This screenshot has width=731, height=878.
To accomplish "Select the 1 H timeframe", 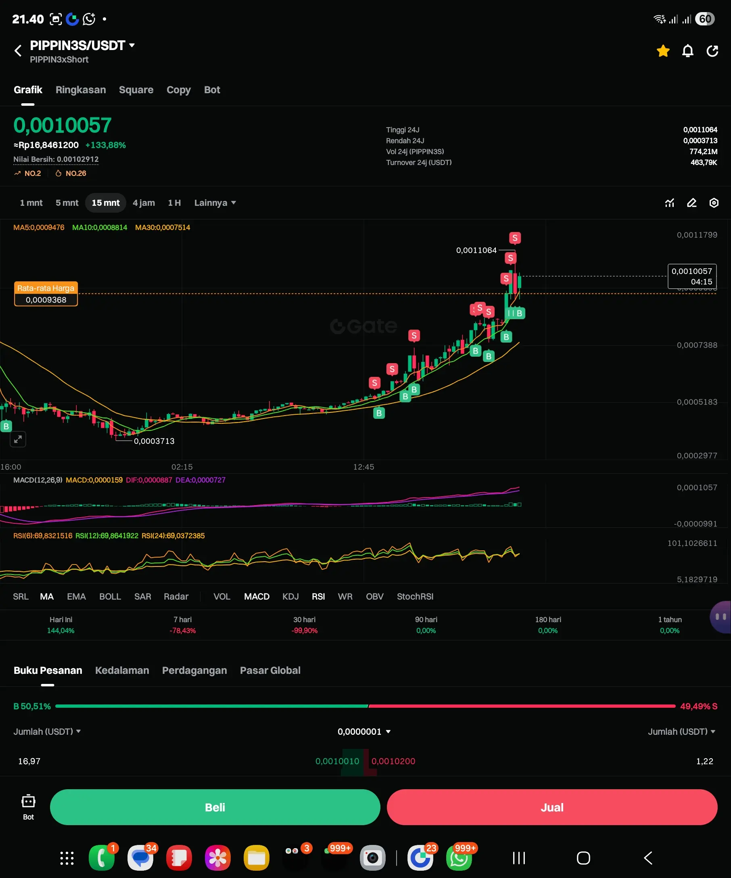I will 174,203.
